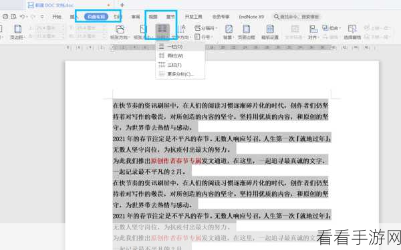Viewport: 401px width, 250px height.
Task: Open Print Preview from quick access toolbar
Action: click(x=14, y=17)
